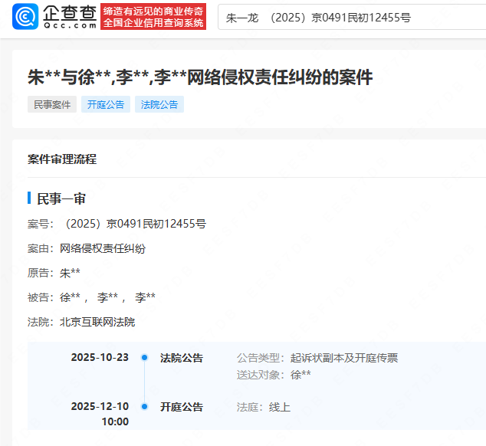
Task: Click the 企查查 brand name text
Action: point(70,12)
